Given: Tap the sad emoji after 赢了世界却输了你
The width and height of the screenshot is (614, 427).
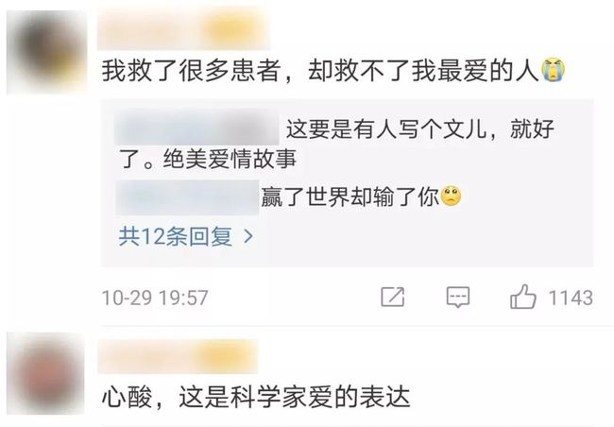Looking at the screenshot, I should (452, 196).
